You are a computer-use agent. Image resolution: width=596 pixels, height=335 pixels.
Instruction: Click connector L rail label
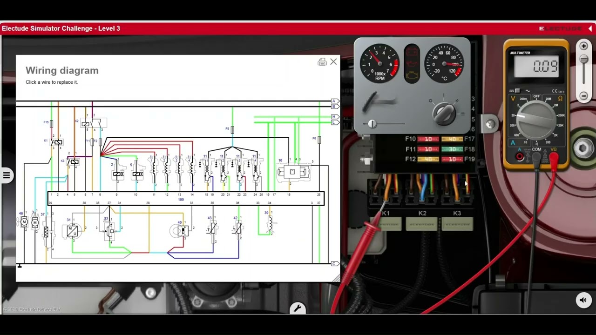point(335,122)
